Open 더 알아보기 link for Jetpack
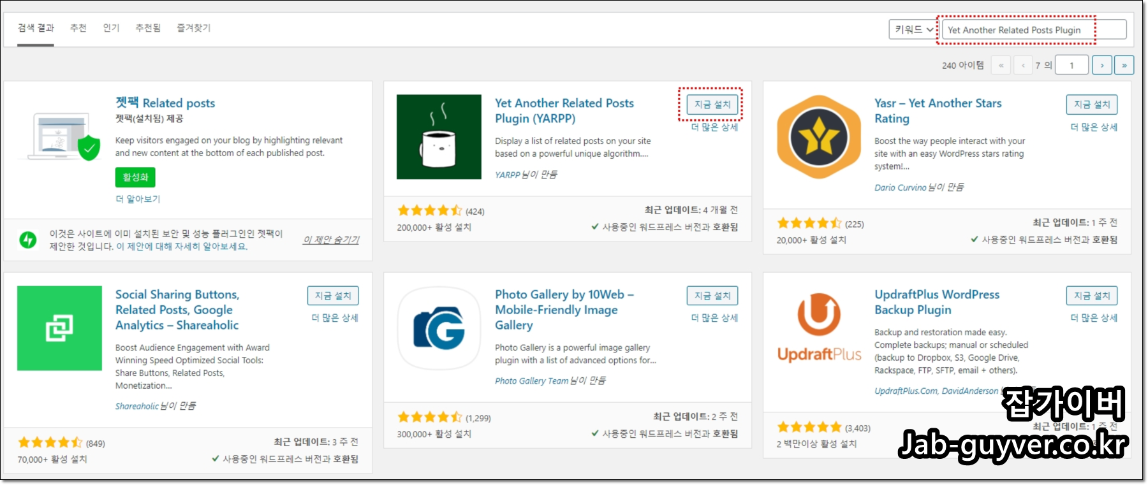 point(138,199)
